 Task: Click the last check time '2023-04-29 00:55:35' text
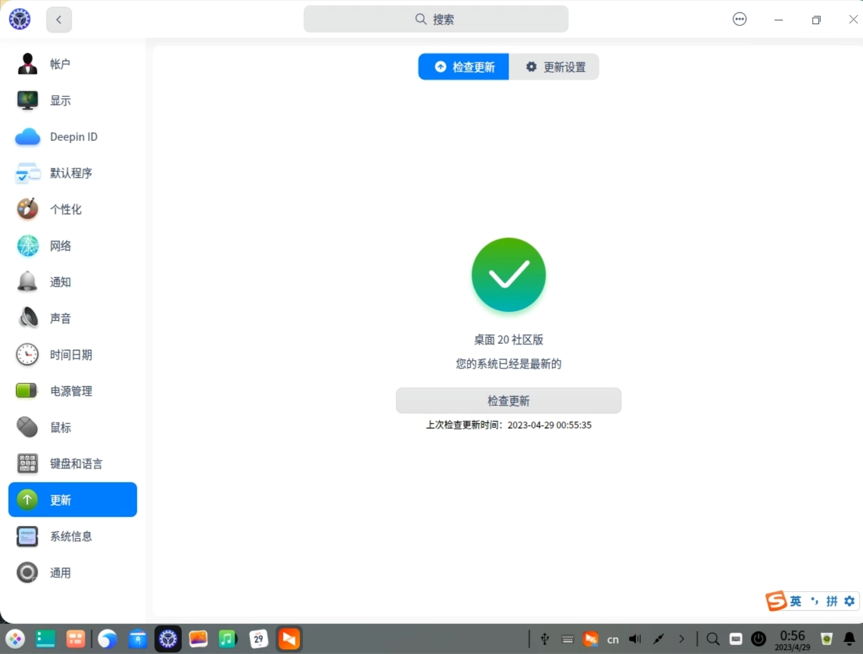click(x=550, y=425)
